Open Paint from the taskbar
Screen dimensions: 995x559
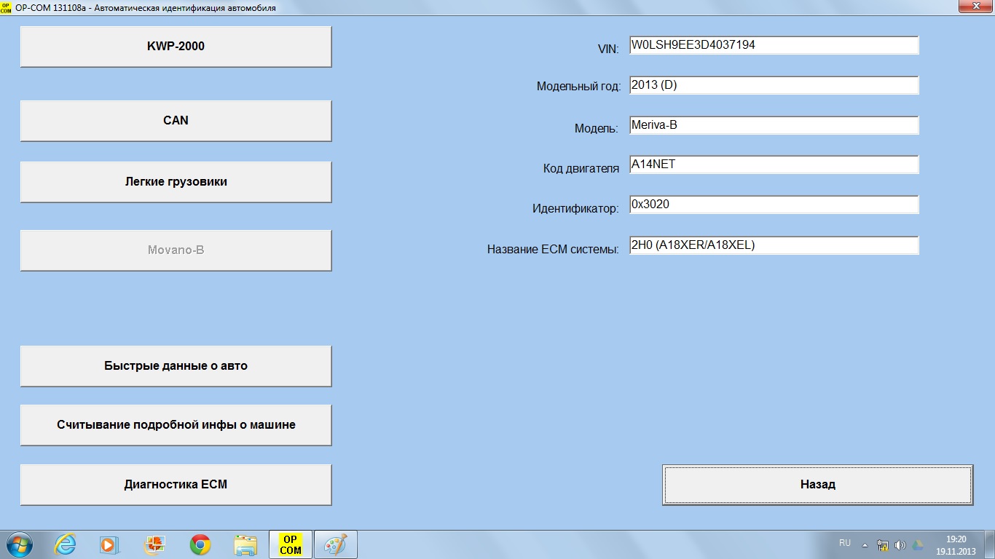[336, 544]
